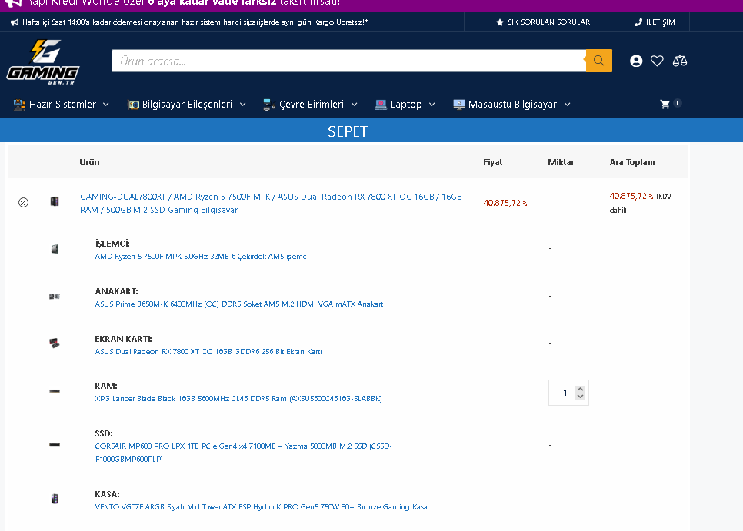Screen dimensions: 743x531
Task: Click the Ekran Kartı graphics card thumbnail
Action: coord(55,343)
